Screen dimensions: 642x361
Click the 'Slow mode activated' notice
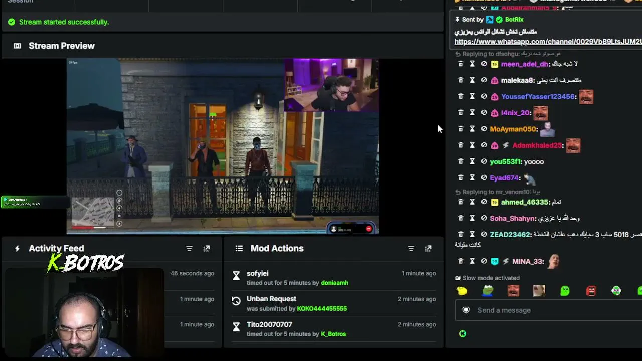coord(491,278)
